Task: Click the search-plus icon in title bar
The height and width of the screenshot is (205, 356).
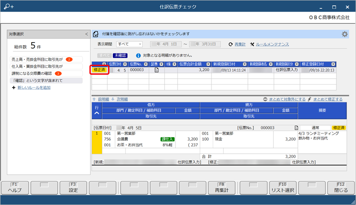Action: tap(9, 7)
